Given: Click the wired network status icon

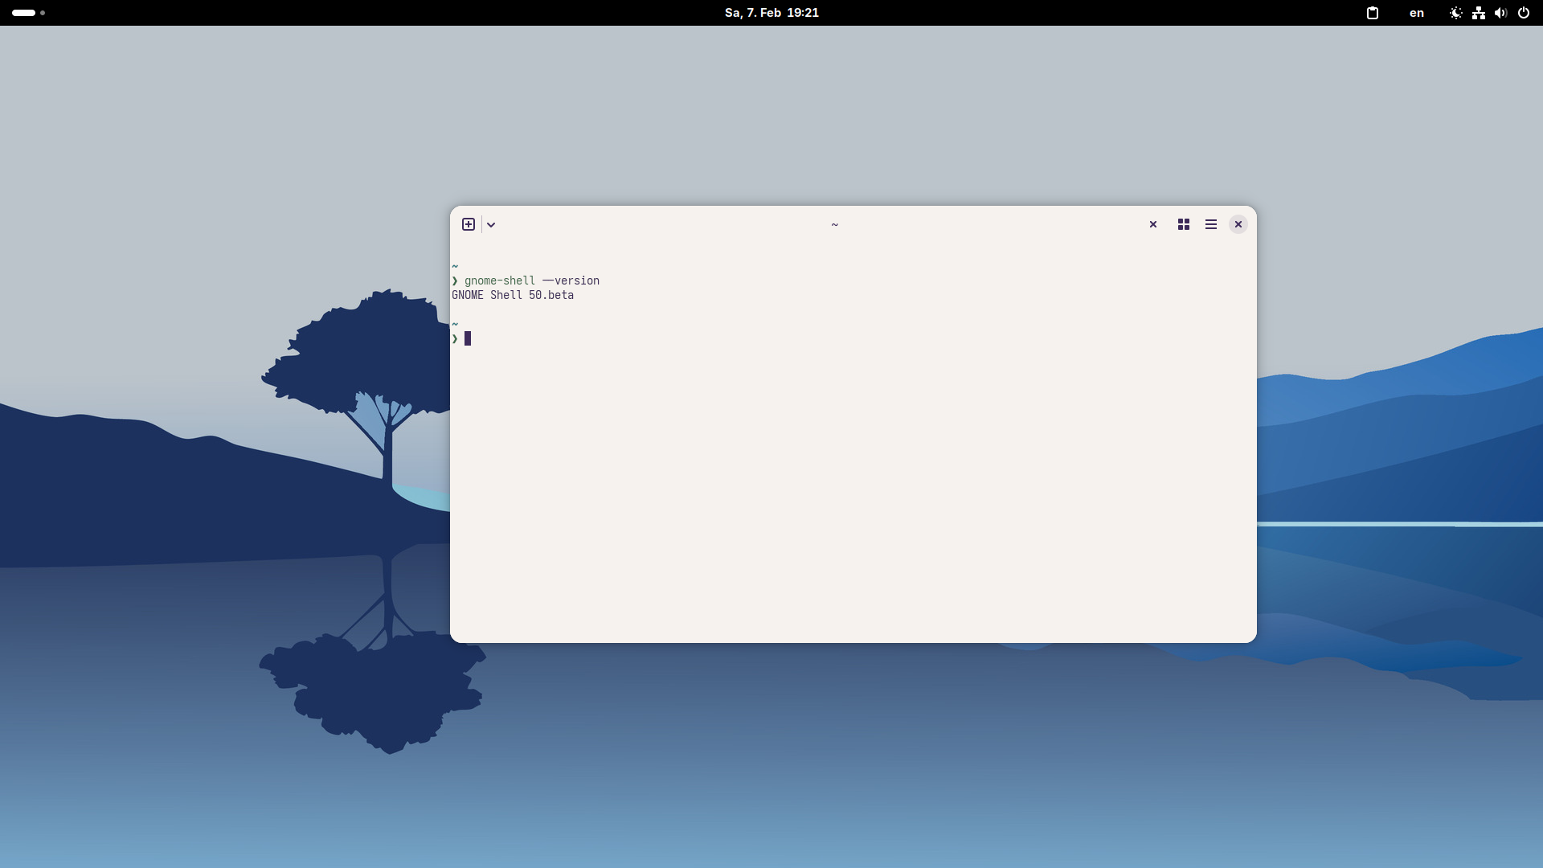Looking at the screenshot, I should point(1478,13).
